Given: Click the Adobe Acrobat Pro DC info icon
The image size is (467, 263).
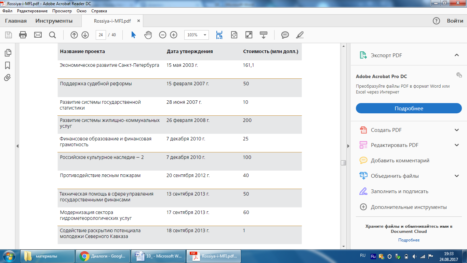Looking at the screenshot, I should tap(459, 75).
